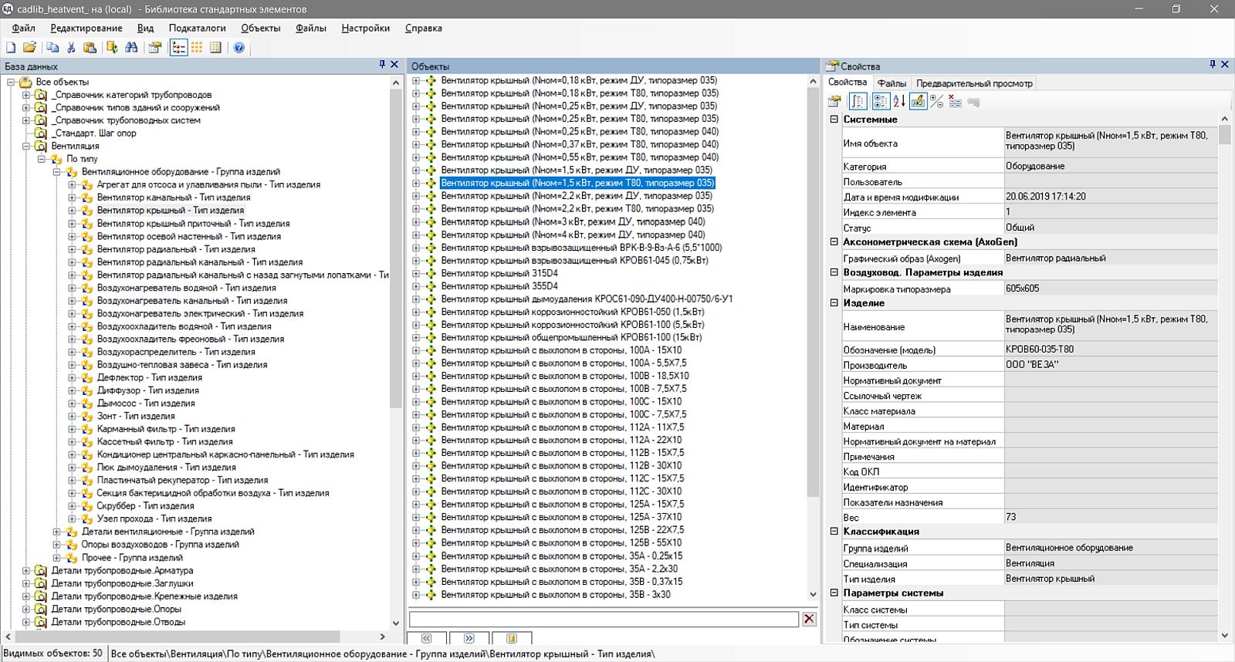Click the Refresh database toolbar icon
Image resolution: width=1235 pixels, height=662 pixels.
[x=113, y=48]
